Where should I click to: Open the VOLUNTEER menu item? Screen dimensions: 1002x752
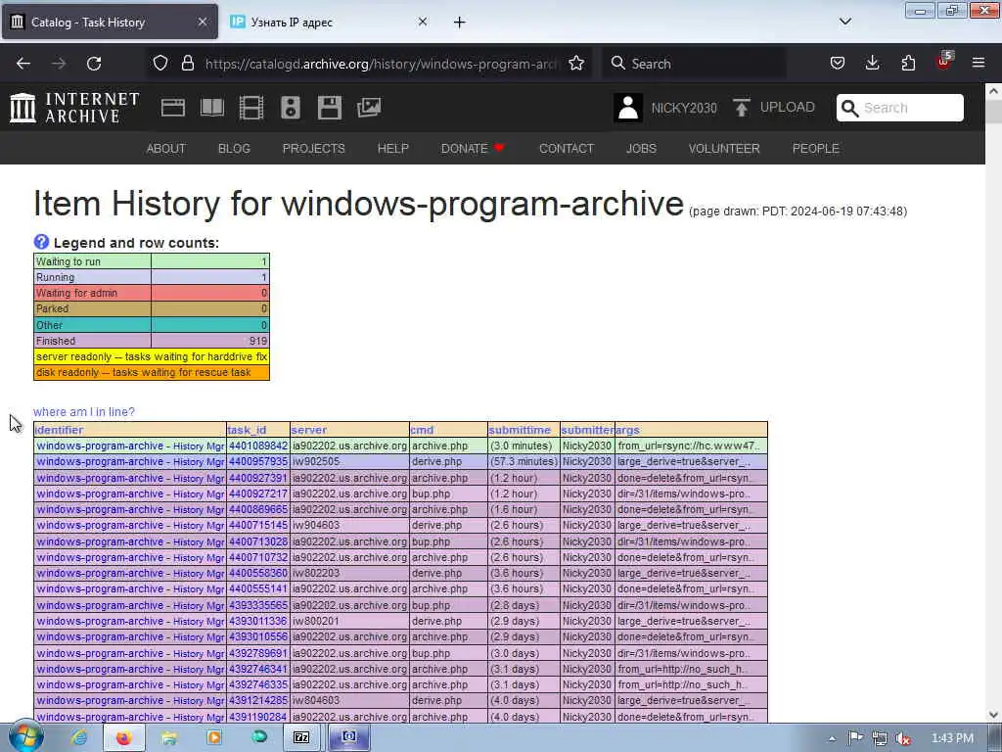point(724,149)
